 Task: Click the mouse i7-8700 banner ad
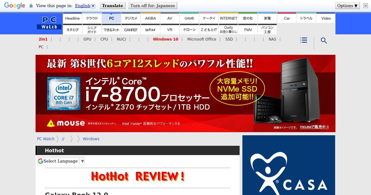coord(185,93)
